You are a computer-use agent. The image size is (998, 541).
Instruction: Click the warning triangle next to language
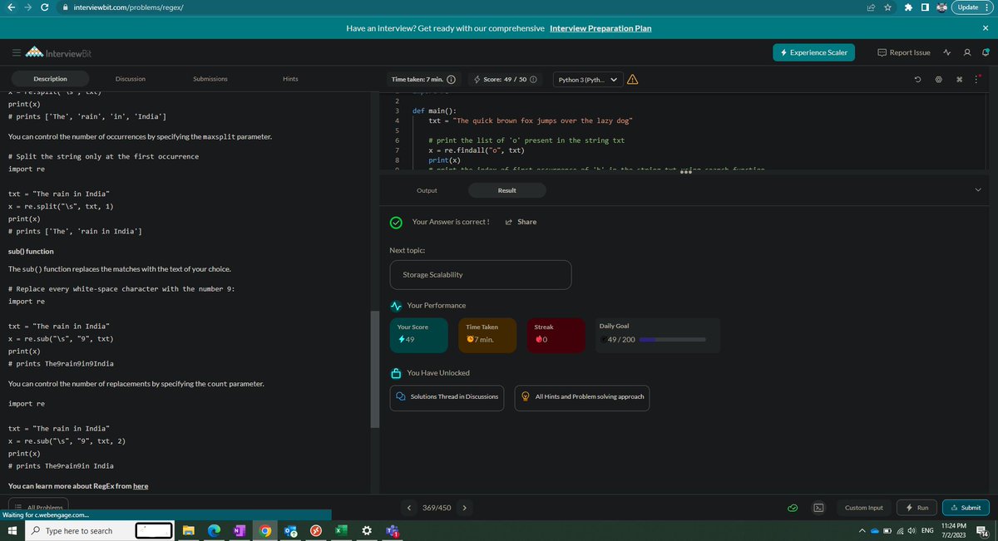632,80
